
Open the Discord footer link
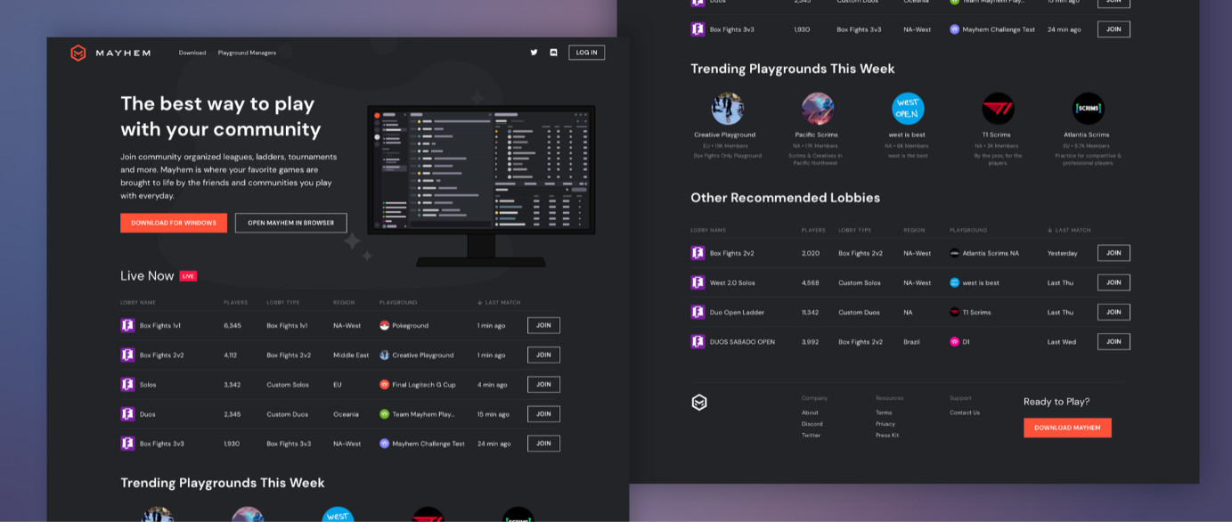point(812,424)
